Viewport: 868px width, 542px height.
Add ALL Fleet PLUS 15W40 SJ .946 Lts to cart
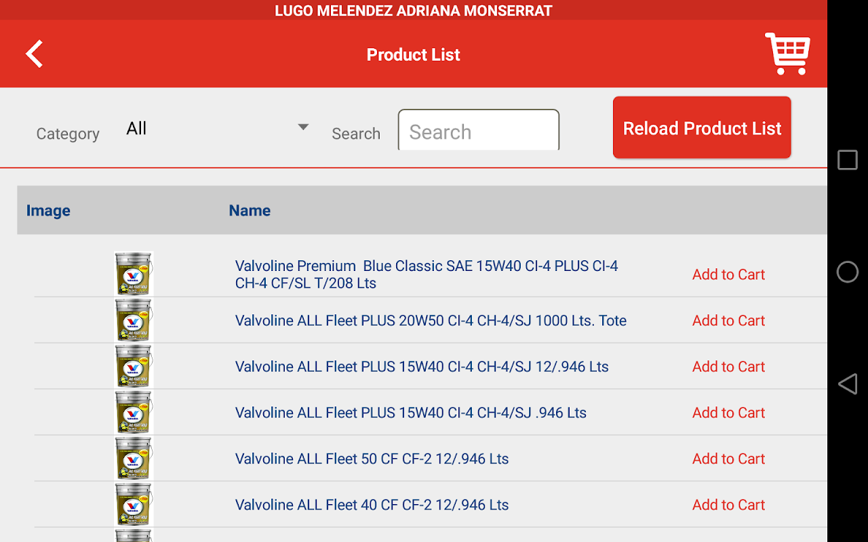coord(728,413)
